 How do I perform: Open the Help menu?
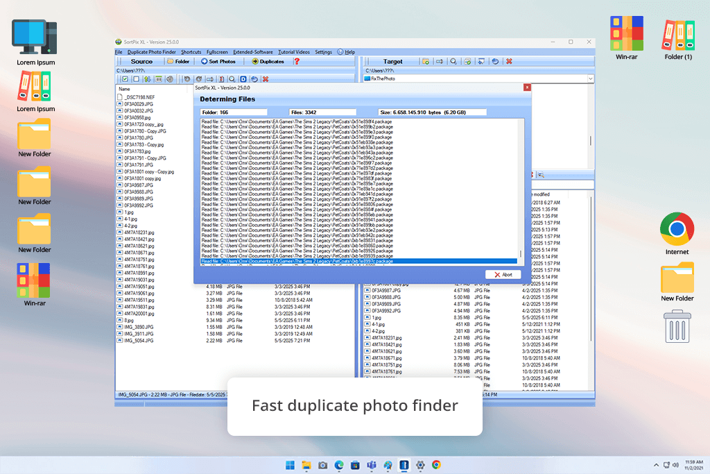click(347, 52)
